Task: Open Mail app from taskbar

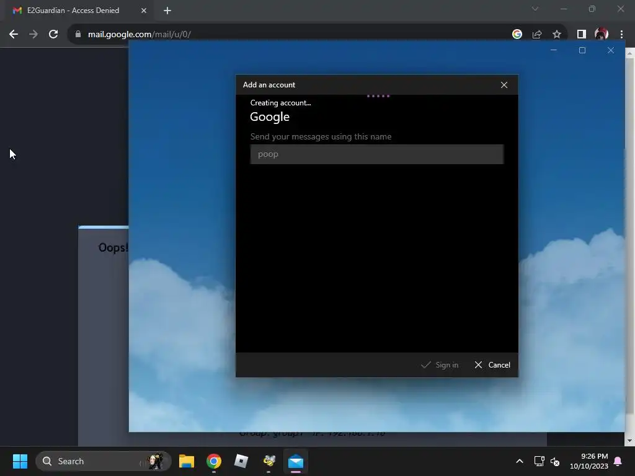Action: tap(296, 461)
